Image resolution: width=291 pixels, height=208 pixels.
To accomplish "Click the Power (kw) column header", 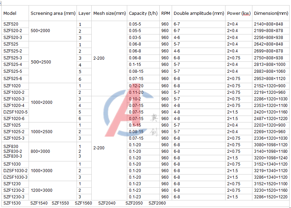I will point(239,13).
